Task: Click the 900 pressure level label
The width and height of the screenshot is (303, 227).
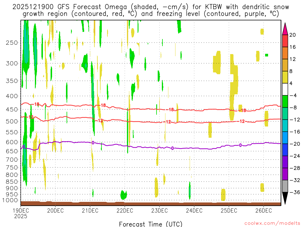Action: tap(12, 188)
